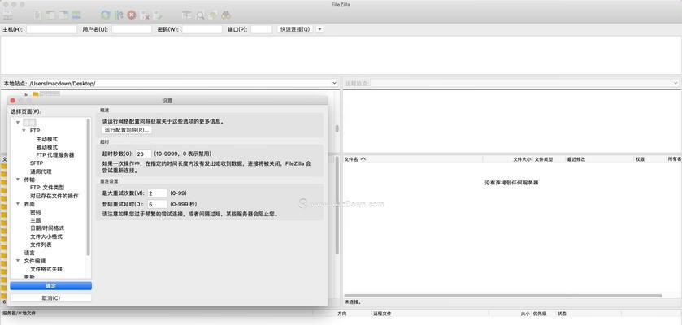
Task: Select FTP 代理服务器 settings page
Action: tap(55, 154)
